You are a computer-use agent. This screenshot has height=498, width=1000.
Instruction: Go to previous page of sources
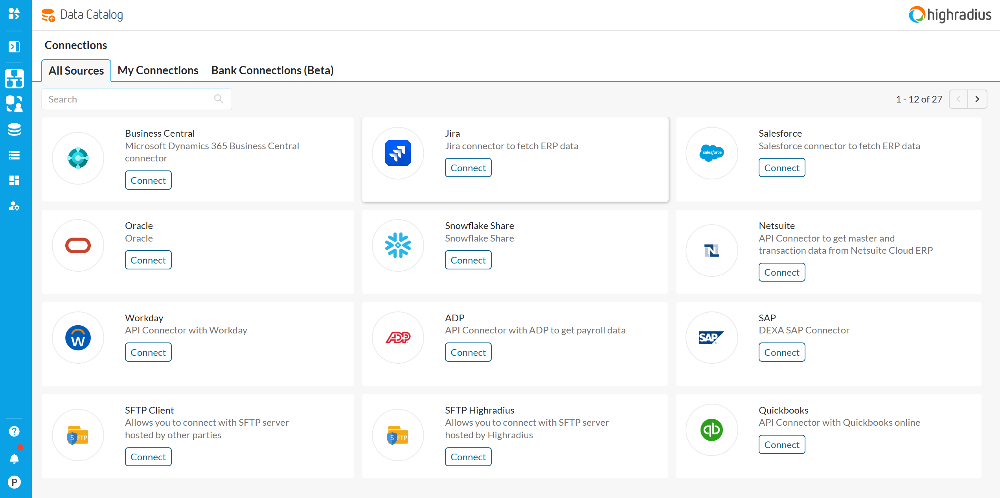point(958,99)
